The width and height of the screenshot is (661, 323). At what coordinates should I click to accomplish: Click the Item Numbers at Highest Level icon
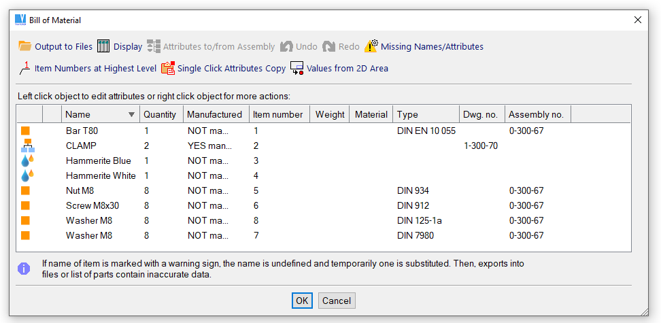coord(25,68)
